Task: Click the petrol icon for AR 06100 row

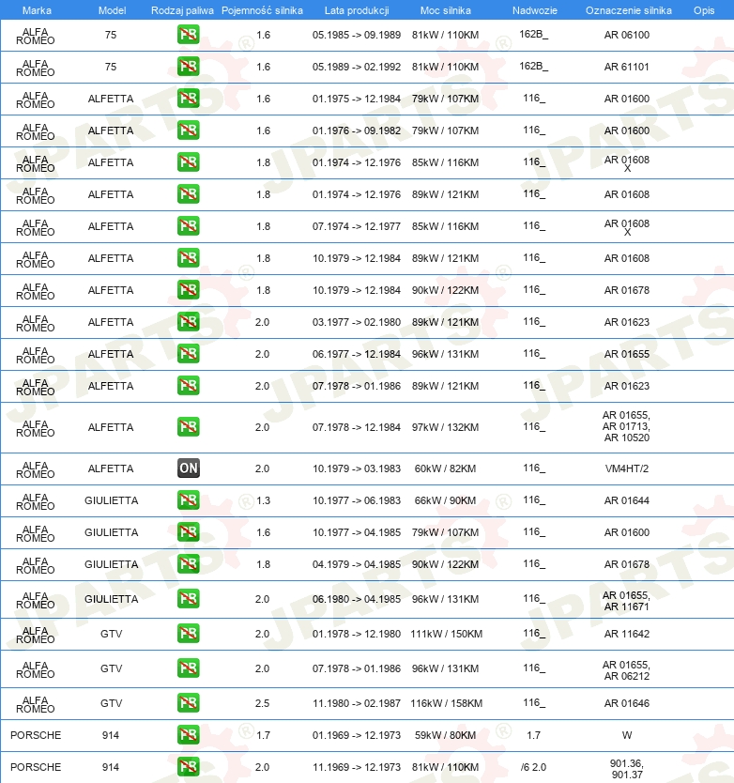Action: (x=189, y=35)
